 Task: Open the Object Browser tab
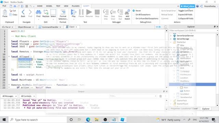24,27
